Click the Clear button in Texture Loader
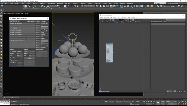This screenshot has width=187, height=106. pos(29,21)
